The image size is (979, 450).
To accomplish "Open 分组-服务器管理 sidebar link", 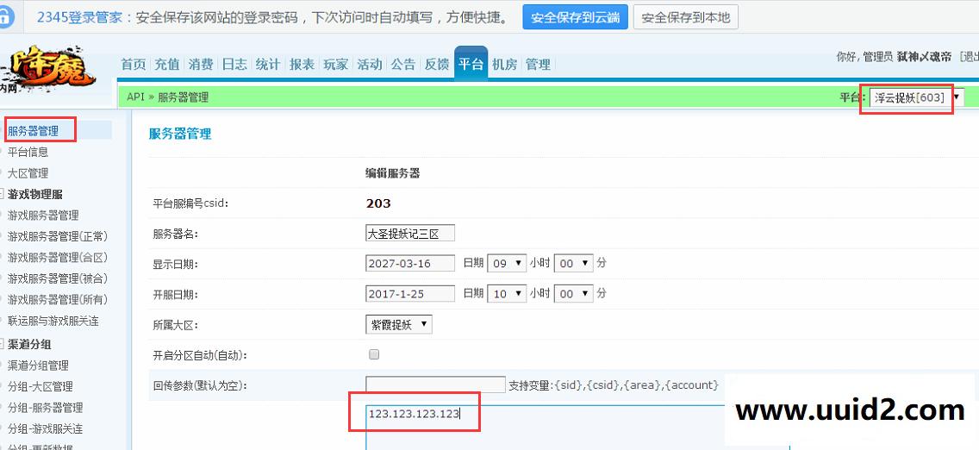I will [45, 408].
